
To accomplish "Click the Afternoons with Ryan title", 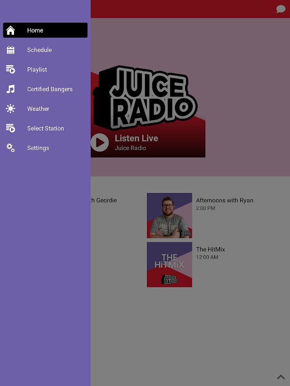I will (224, 200).
